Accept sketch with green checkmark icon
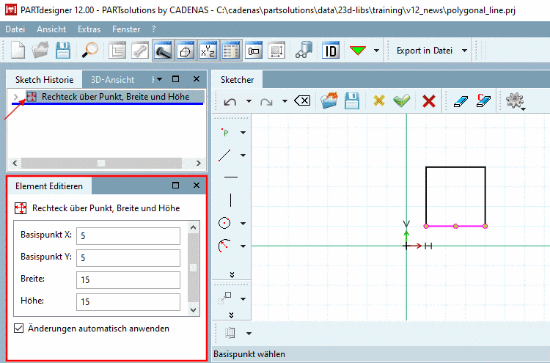Image resolution: width=550 pixels, height=363 pixels. click(401, 101)
